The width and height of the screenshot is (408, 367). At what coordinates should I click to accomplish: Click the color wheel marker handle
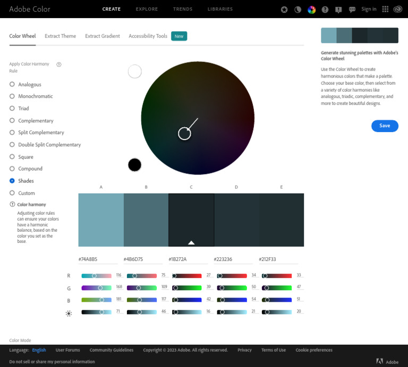tap(184, 134)
